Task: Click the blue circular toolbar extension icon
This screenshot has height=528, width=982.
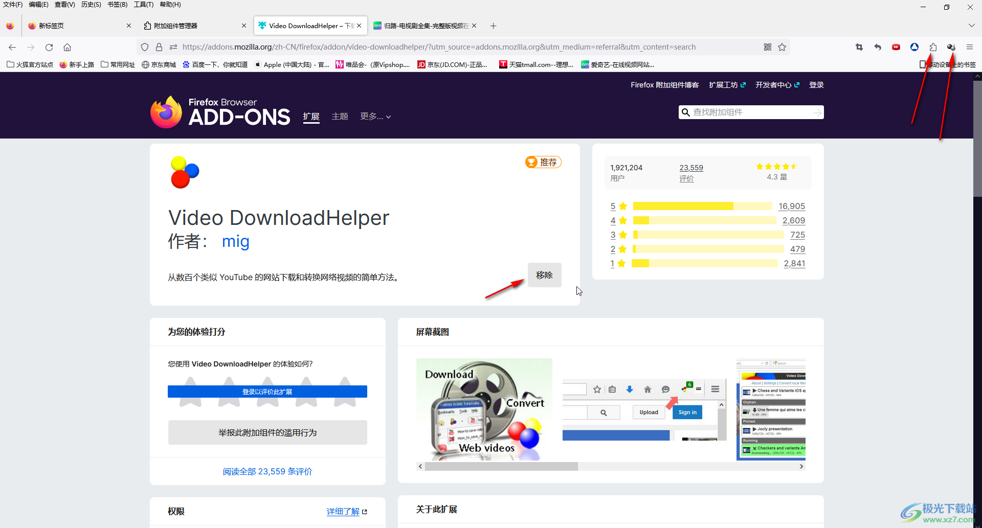Action: (x=914, y=47)
